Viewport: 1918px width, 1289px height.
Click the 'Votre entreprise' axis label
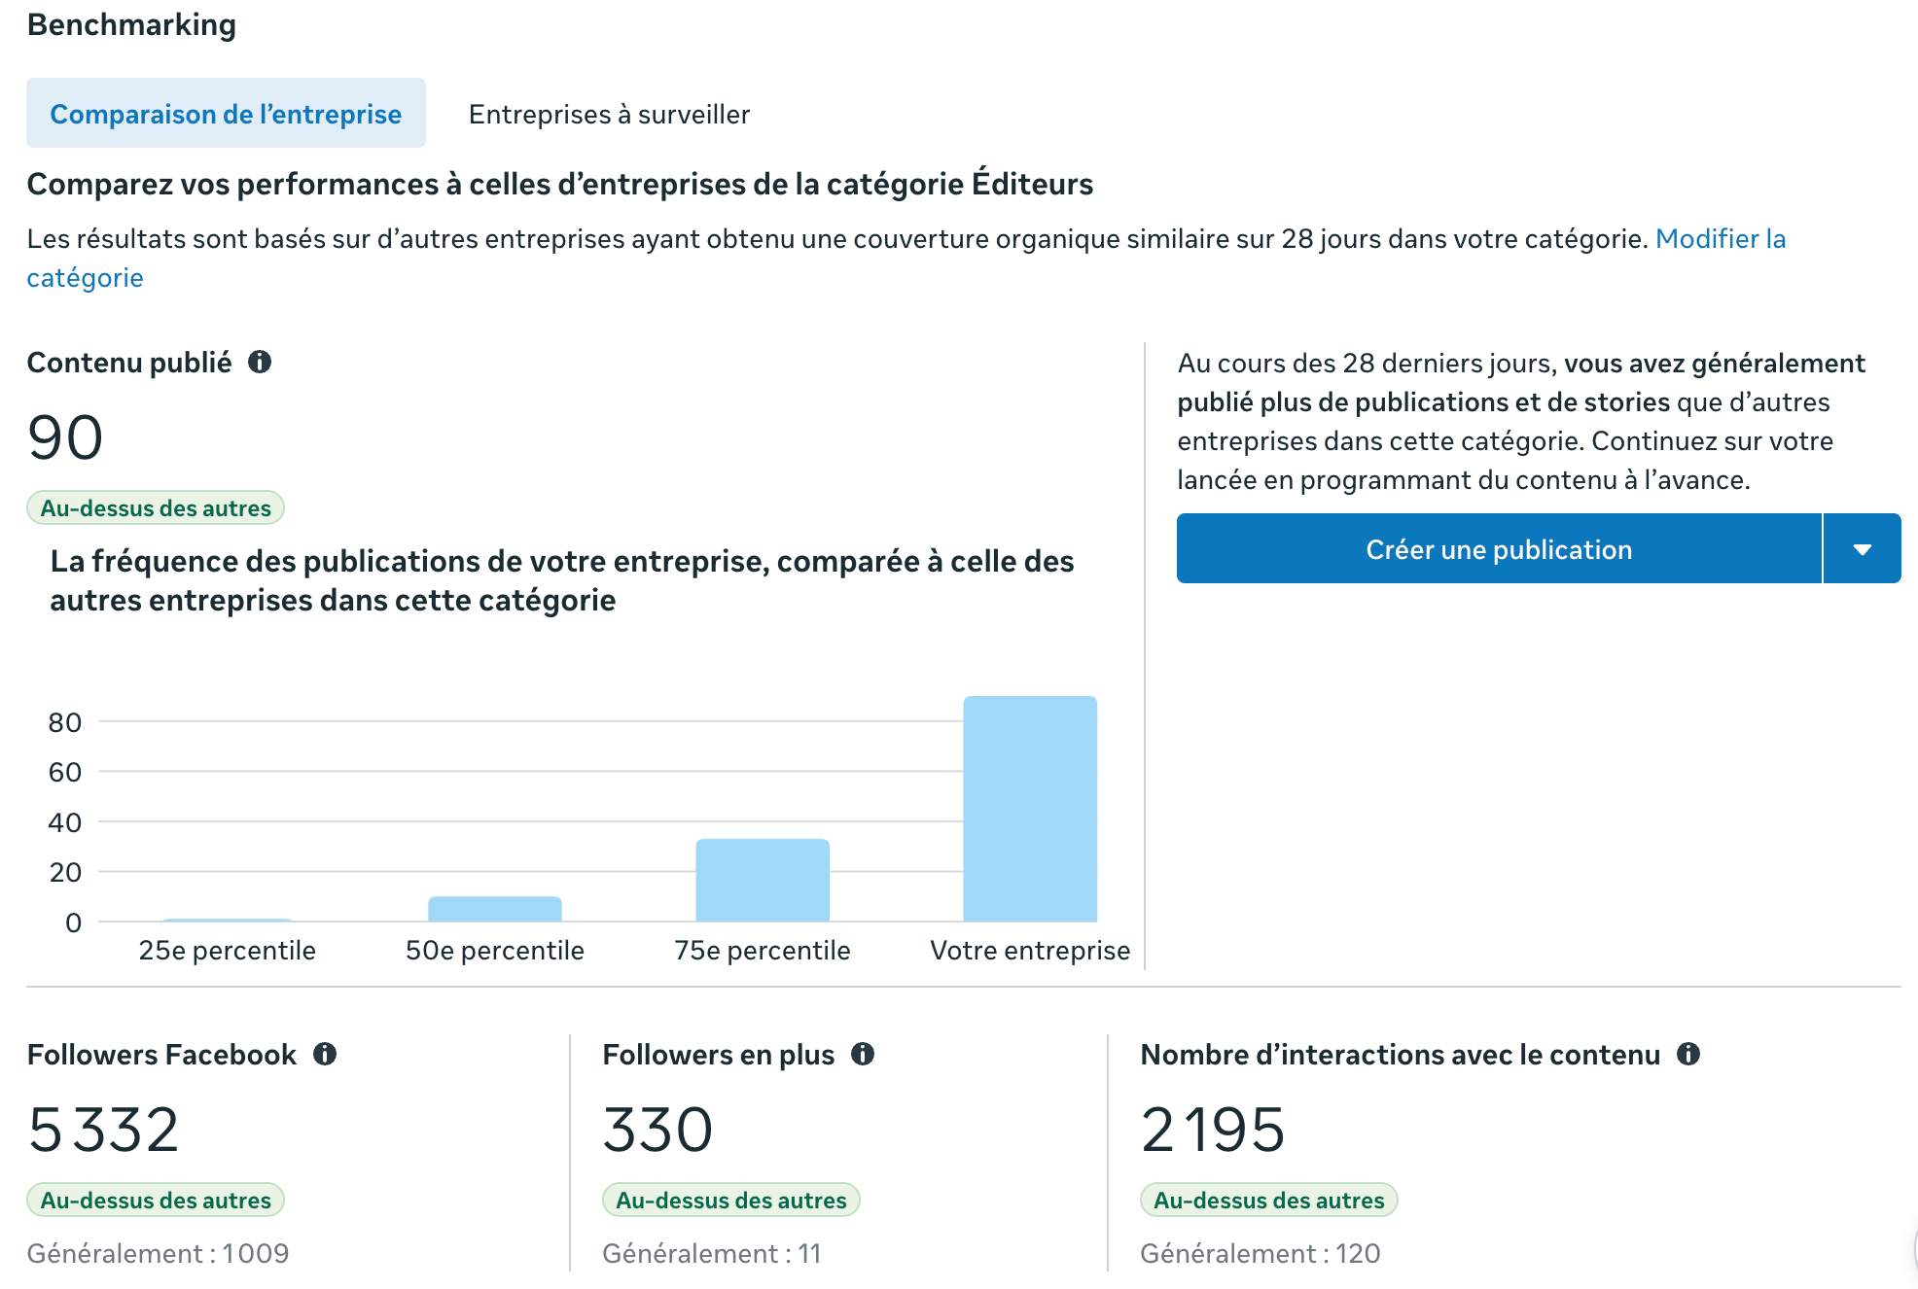1030,950
